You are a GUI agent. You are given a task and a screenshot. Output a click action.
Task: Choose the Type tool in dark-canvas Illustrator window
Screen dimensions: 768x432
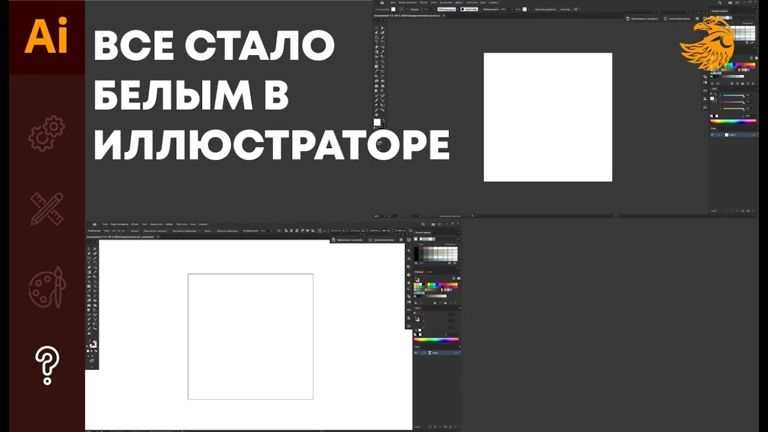tap(377, 42)
